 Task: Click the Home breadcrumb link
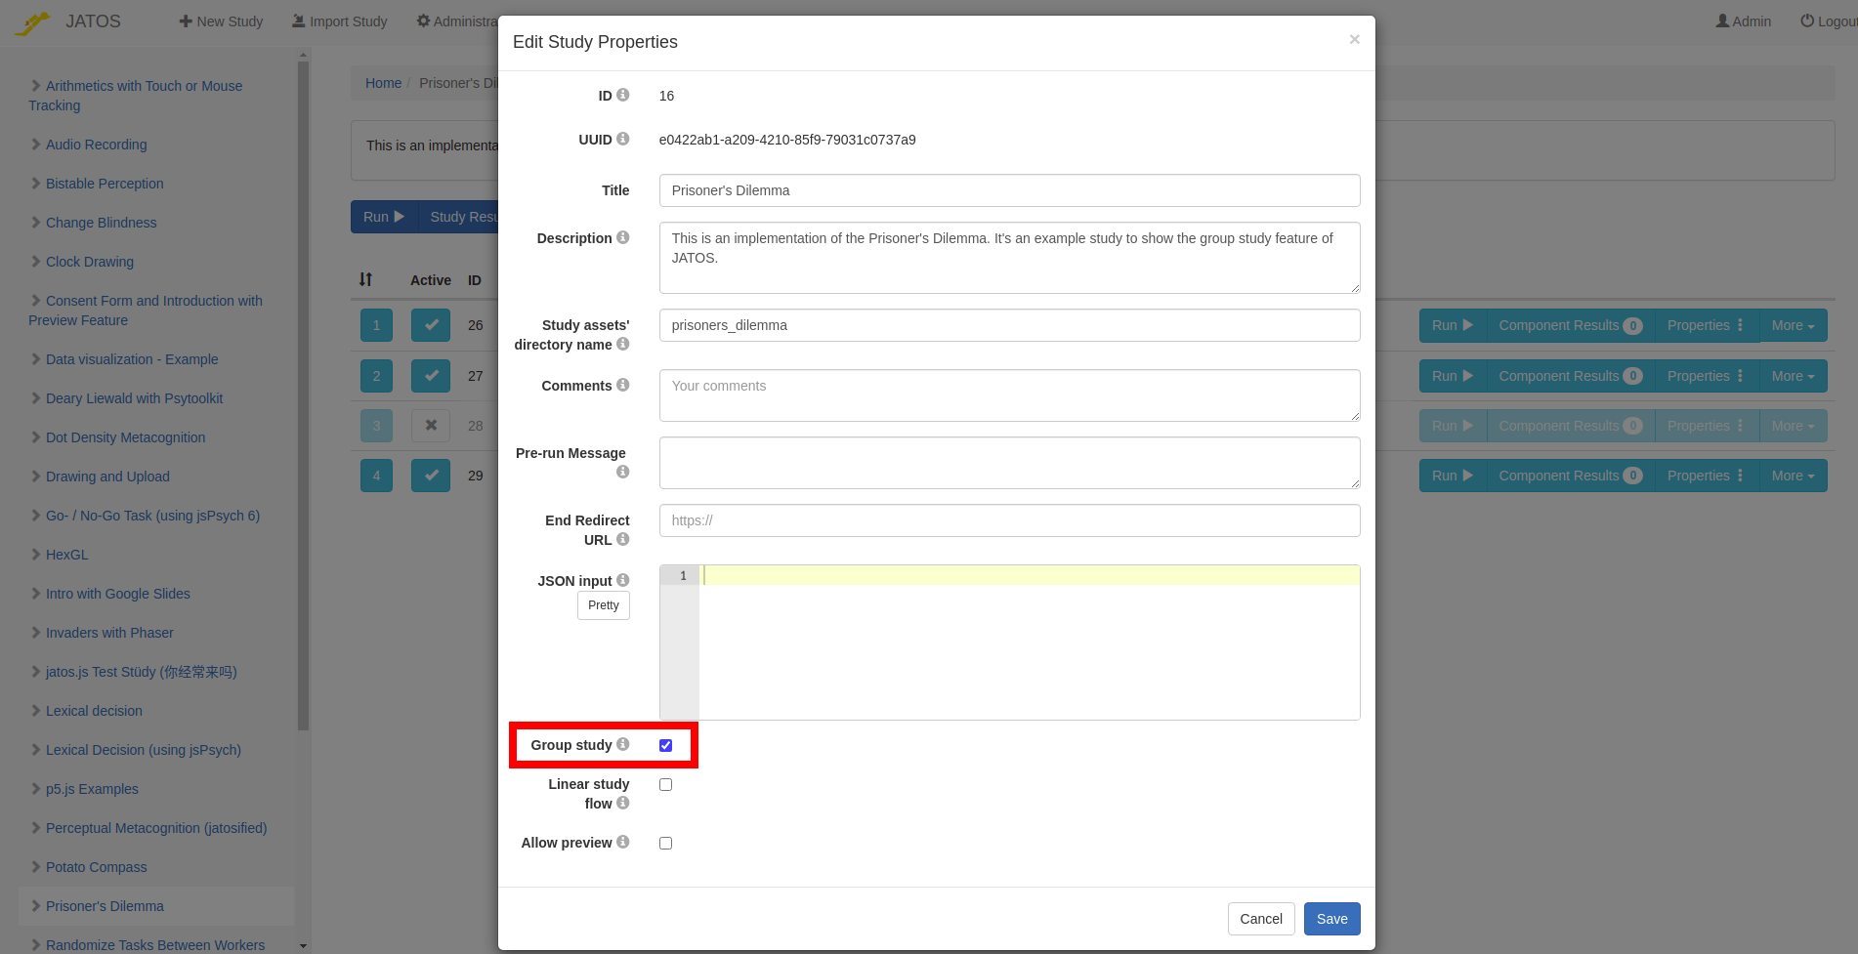pos(383,83)
